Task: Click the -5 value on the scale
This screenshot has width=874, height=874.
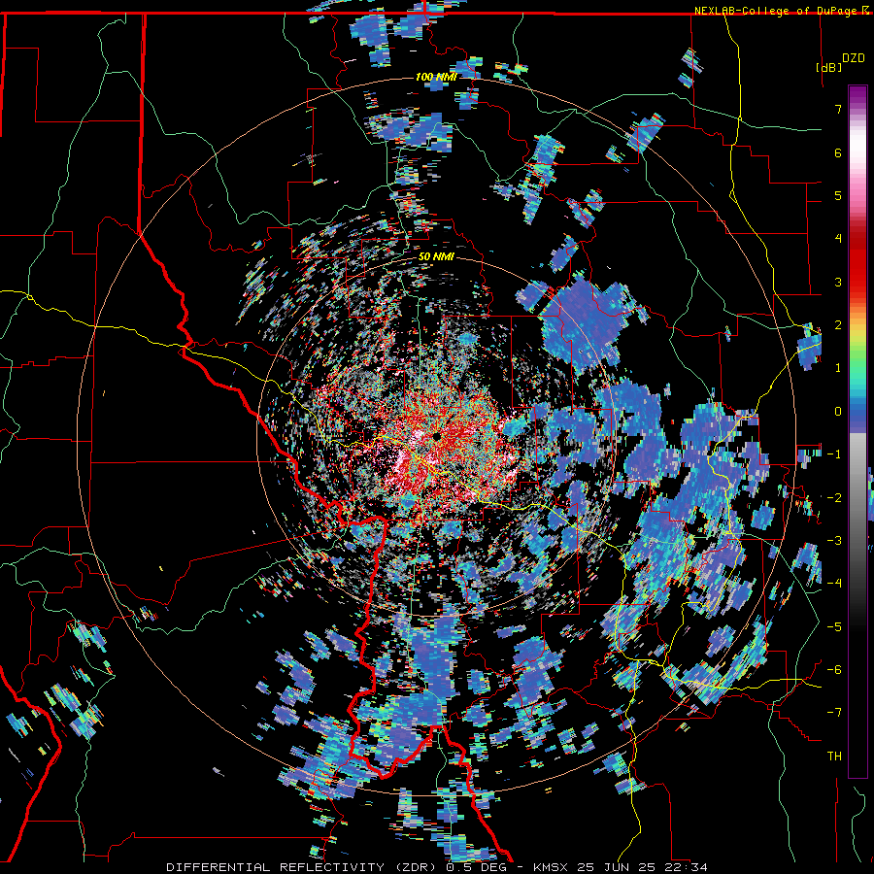Action: pyautogui.click(x=834, y=626)
